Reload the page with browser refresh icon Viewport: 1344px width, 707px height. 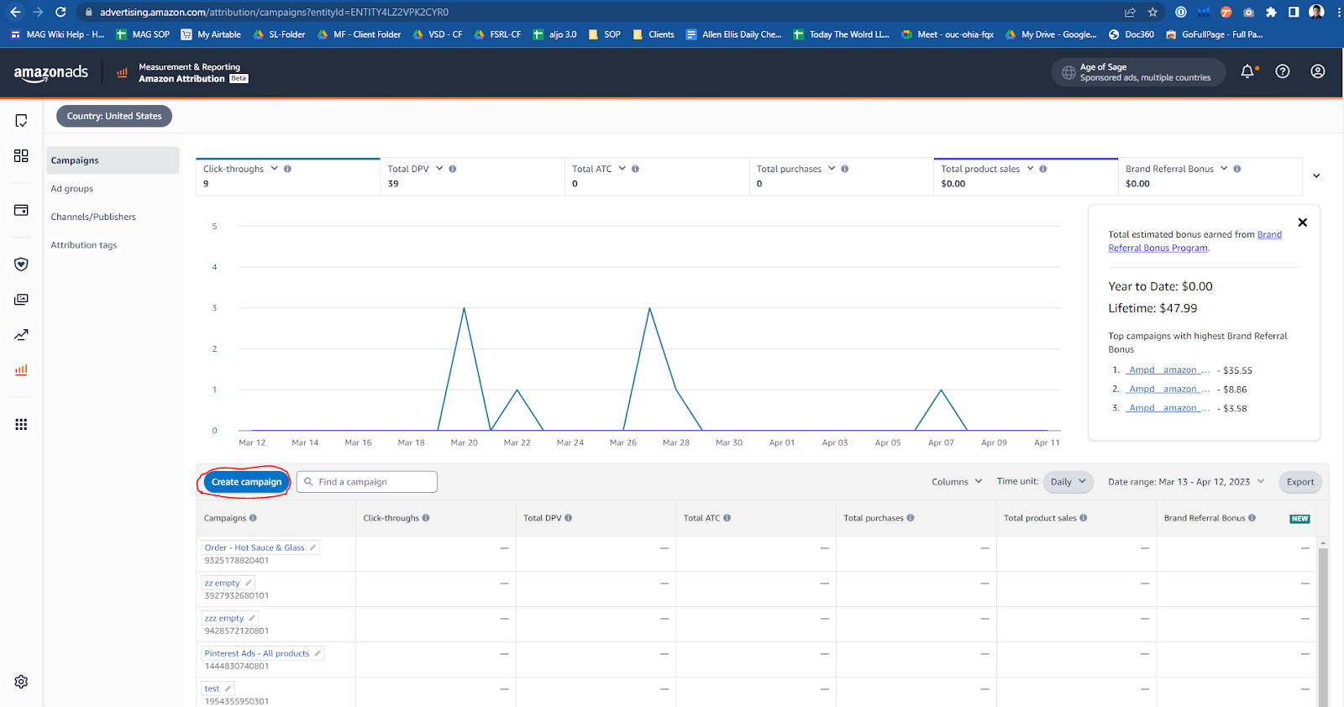pos(60,12)
